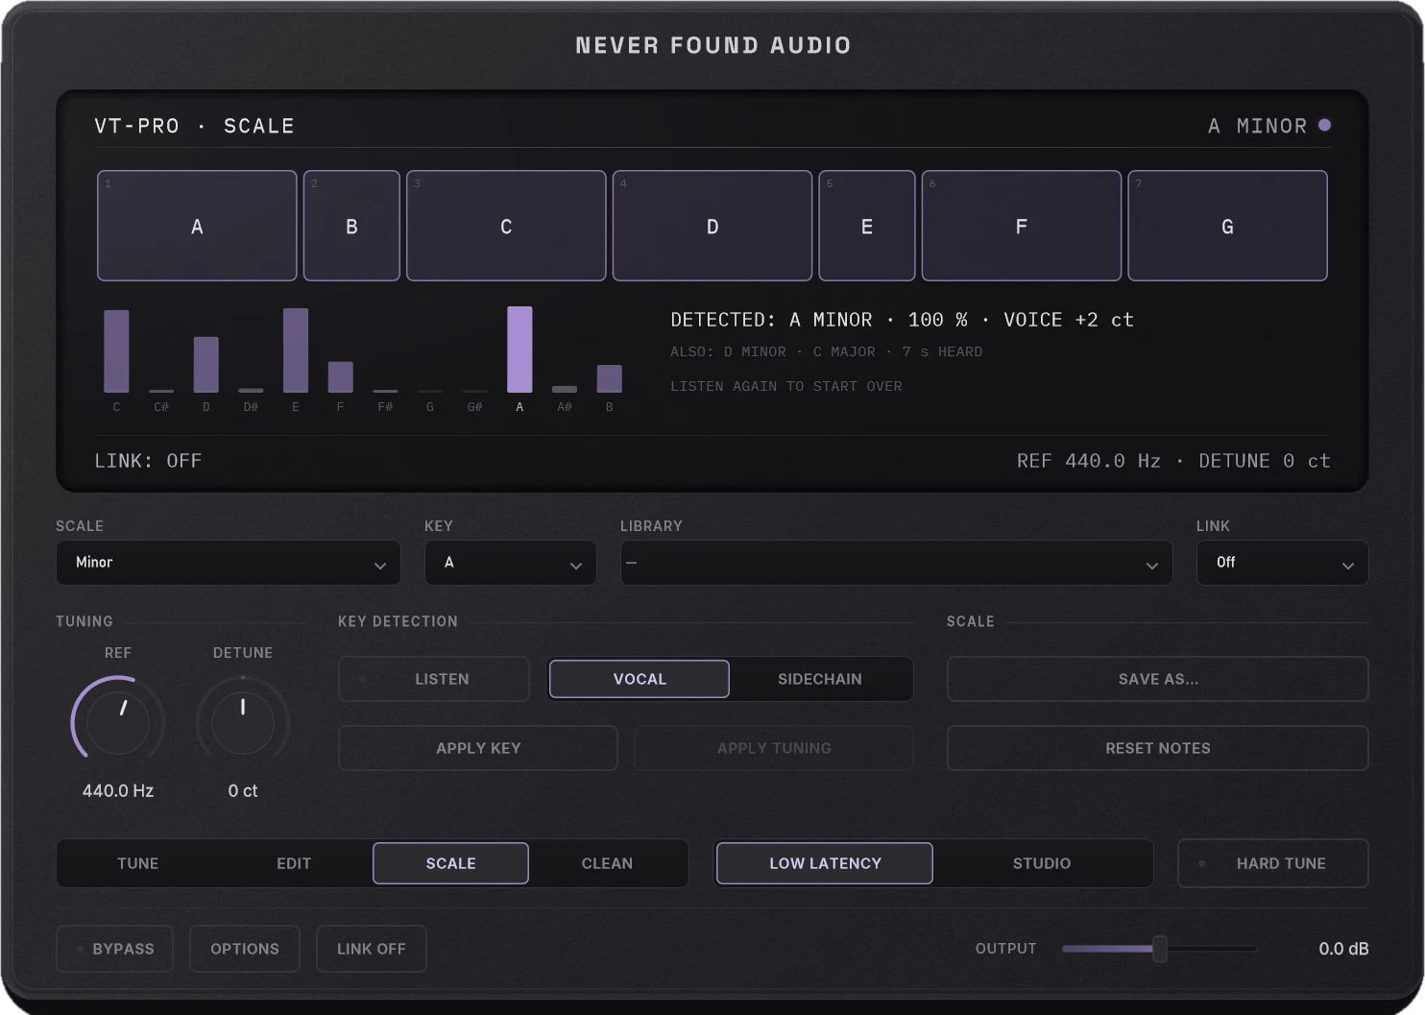
Task: Toggle the F note pad
Action: (x=1022, y=226)
